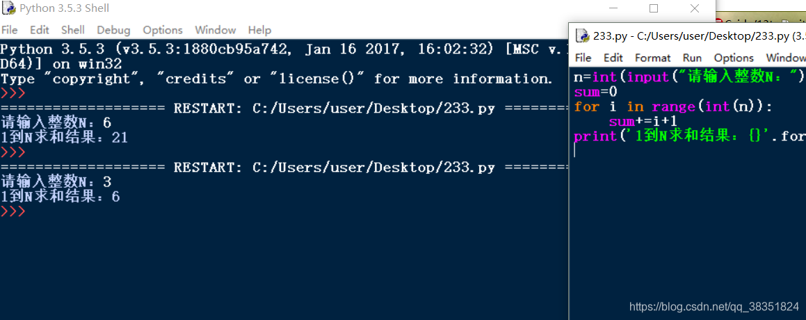Close the Python 3.5.3 Shell window

695,9
